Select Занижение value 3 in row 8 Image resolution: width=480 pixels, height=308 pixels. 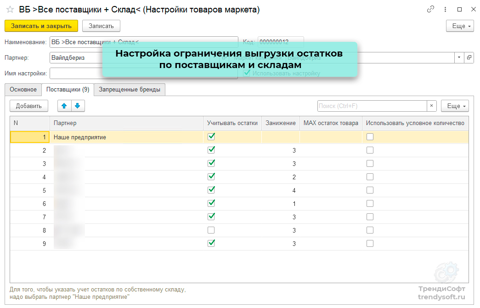(x=281, y=230)
